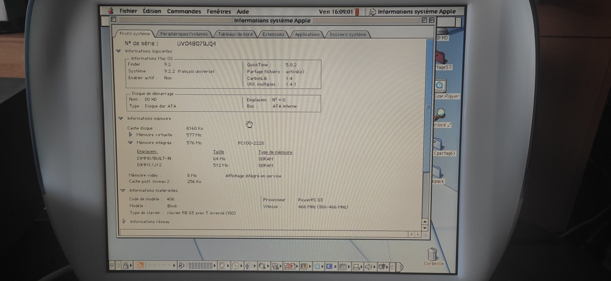The image size is (611, 281).
Task: Collapse the Informations logicielles section
Action: pyautogui.click(x=119, y=51)
